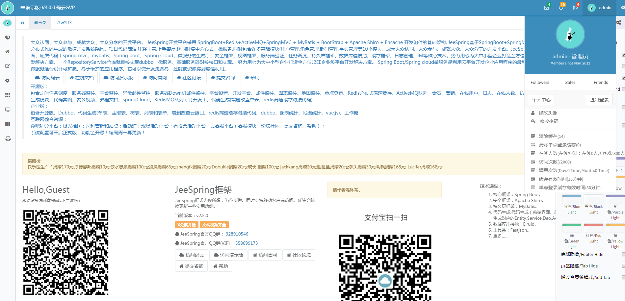Click the 个人中心 button
This screenshot has width=625, height=301.
(541, 100)
